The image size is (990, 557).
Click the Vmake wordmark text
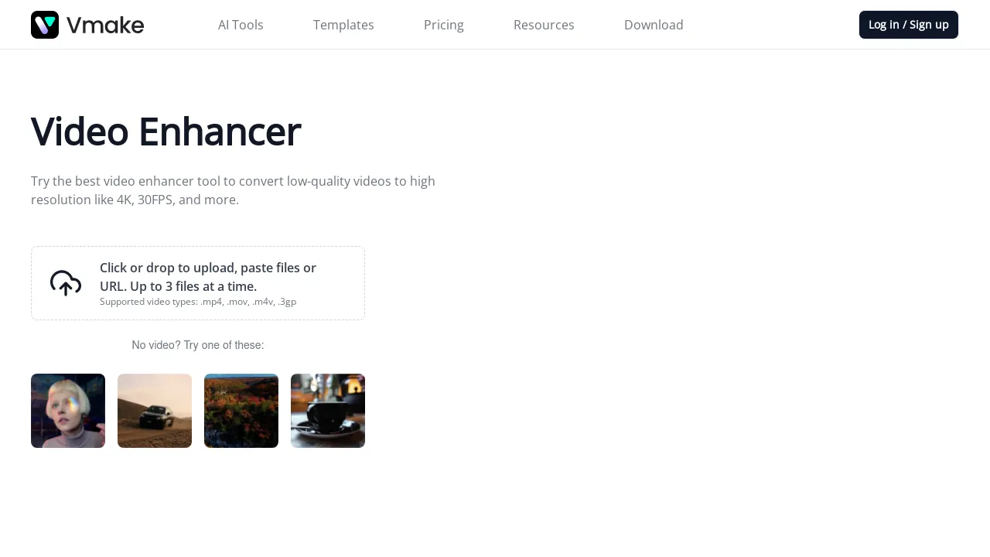105,25
